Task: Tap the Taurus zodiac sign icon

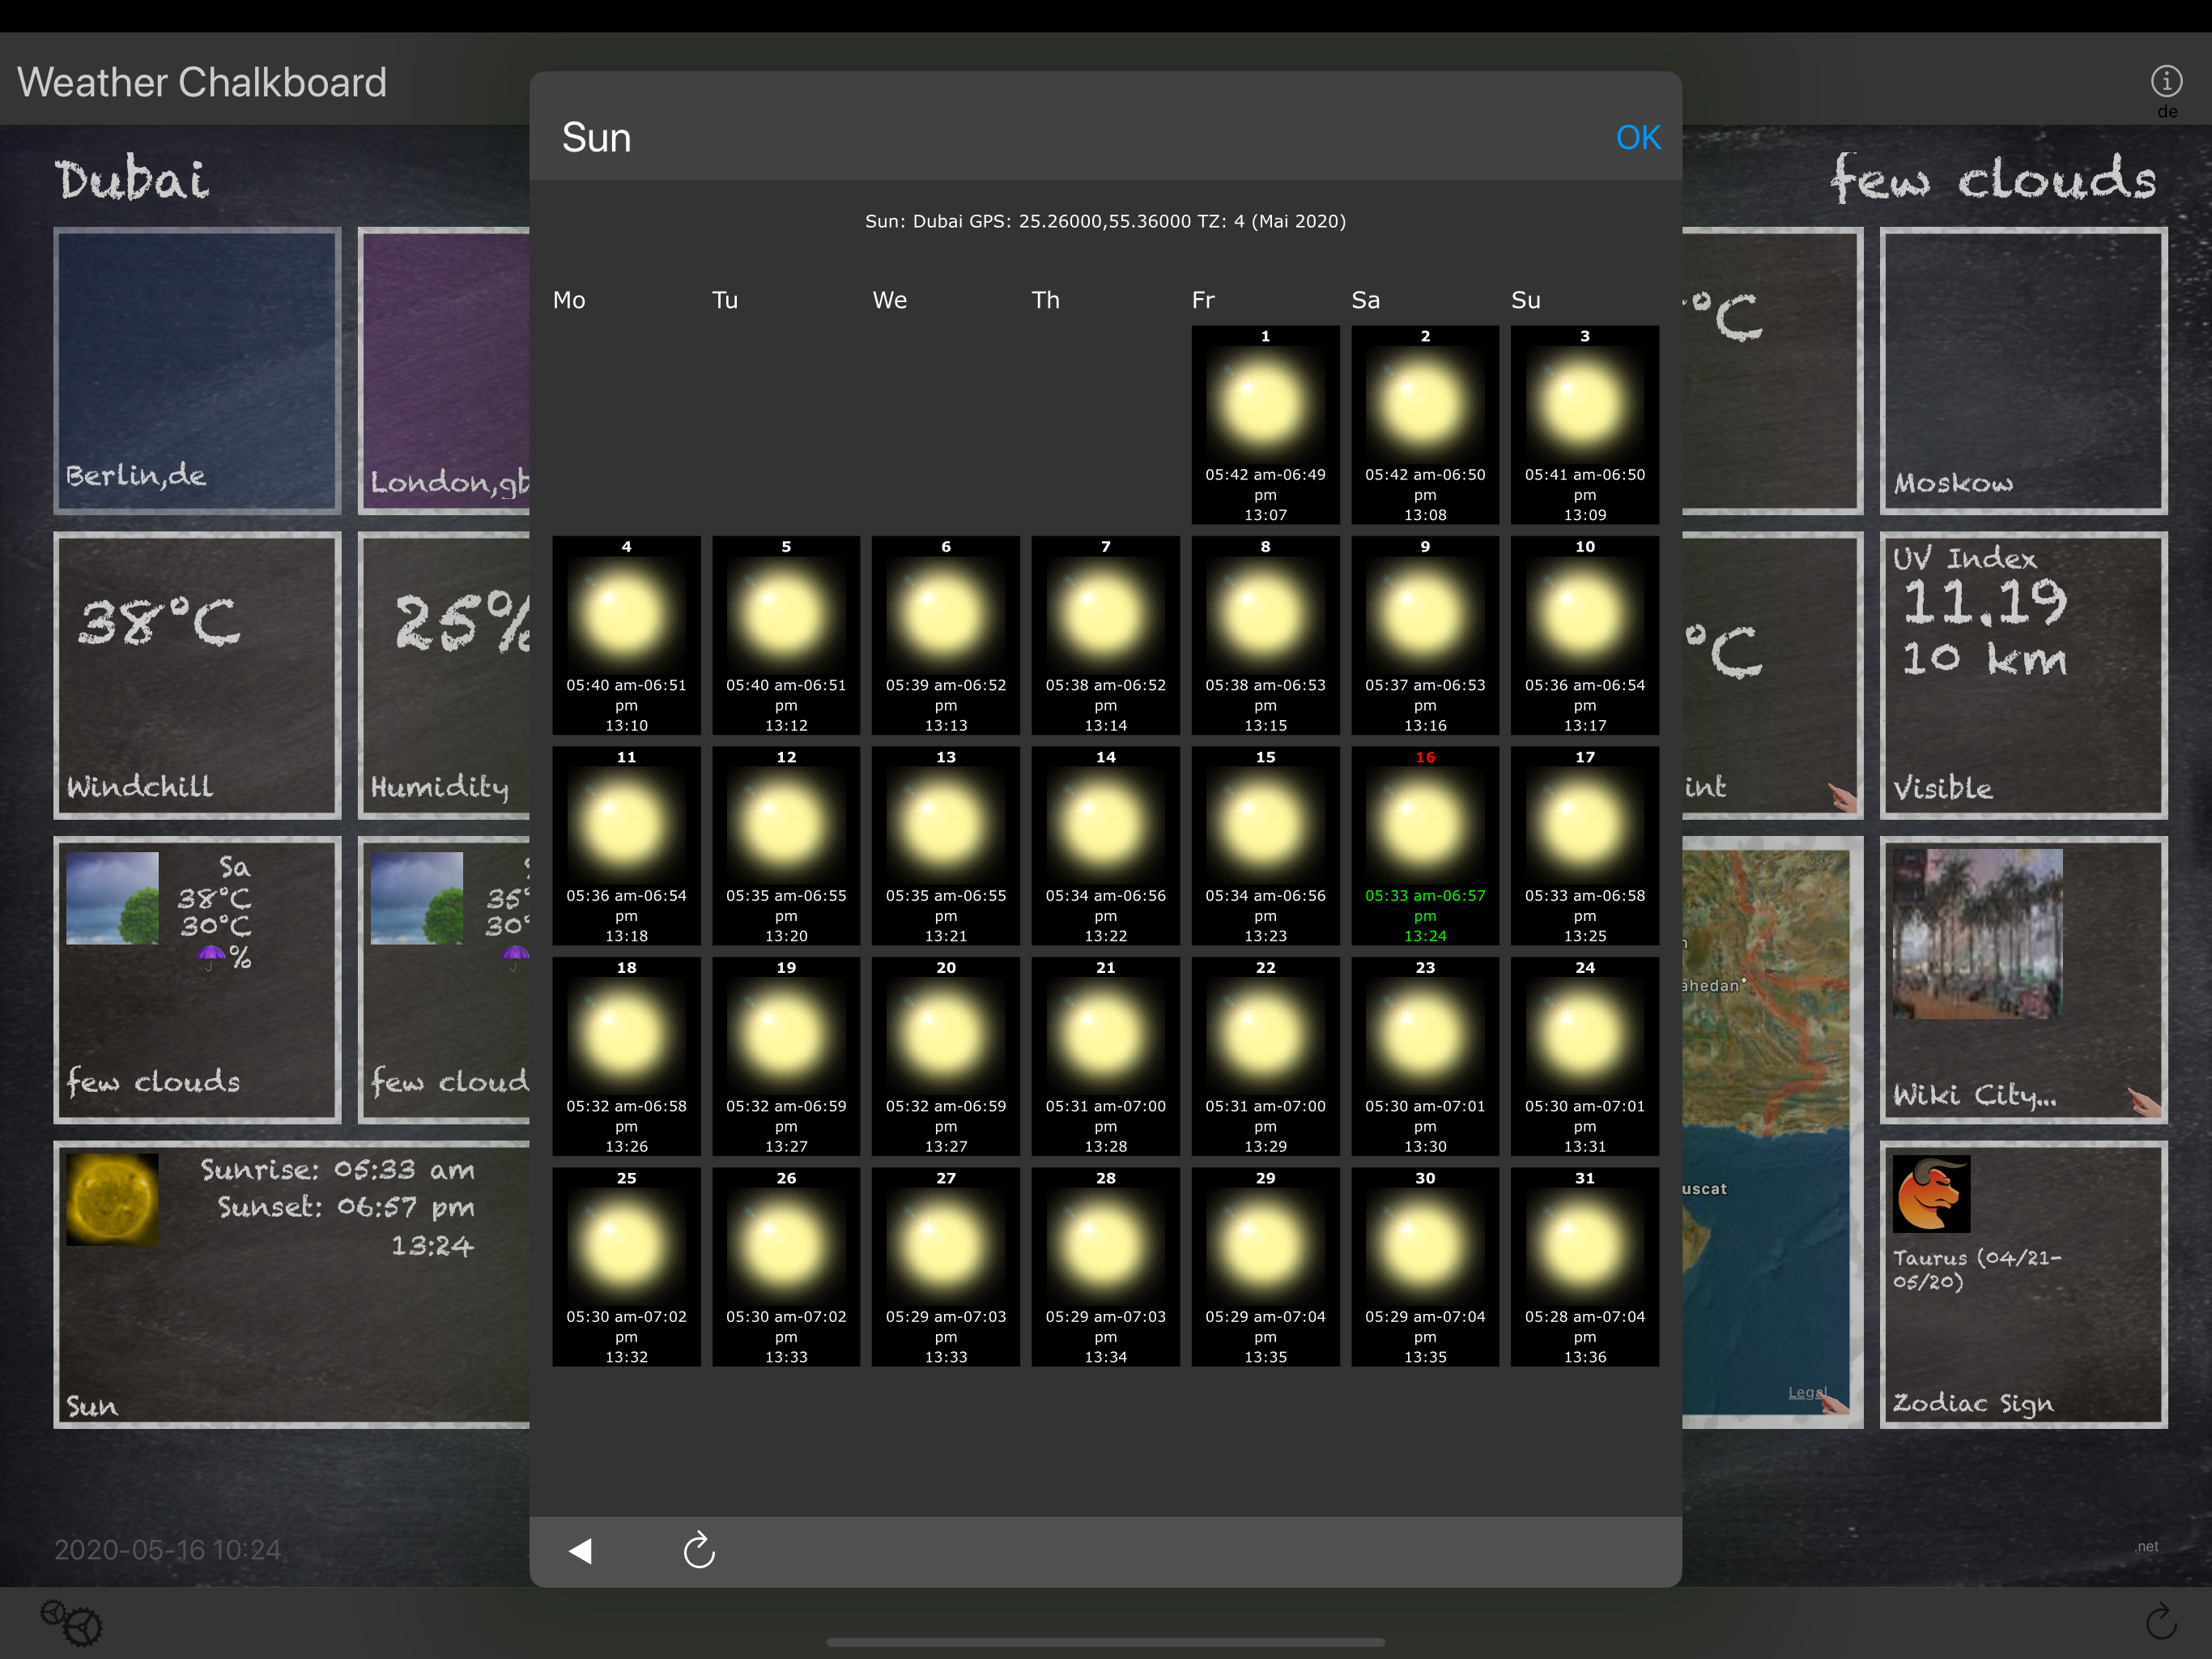Action: (1931, 1194)
